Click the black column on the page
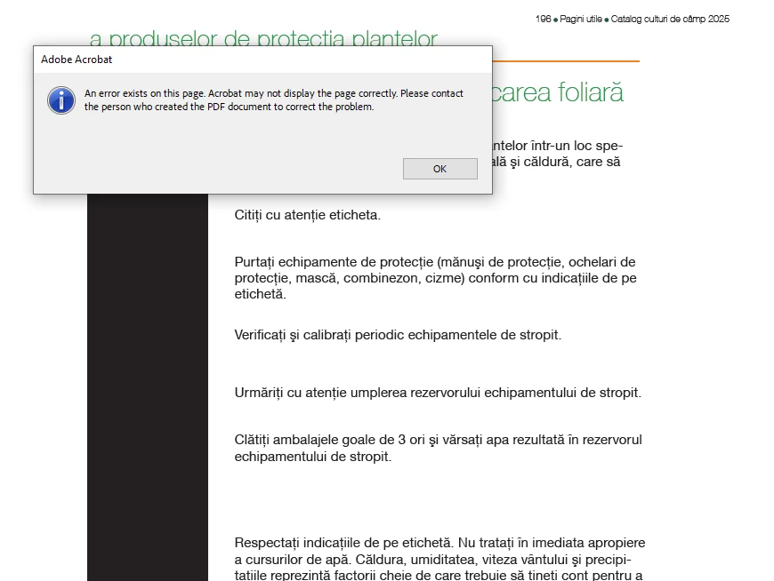Screen dimensions: 774x581 148,386
